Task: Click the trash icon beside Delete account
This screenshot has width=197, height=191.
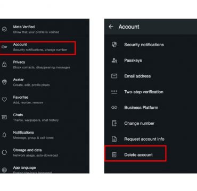Action: (114, 155)
